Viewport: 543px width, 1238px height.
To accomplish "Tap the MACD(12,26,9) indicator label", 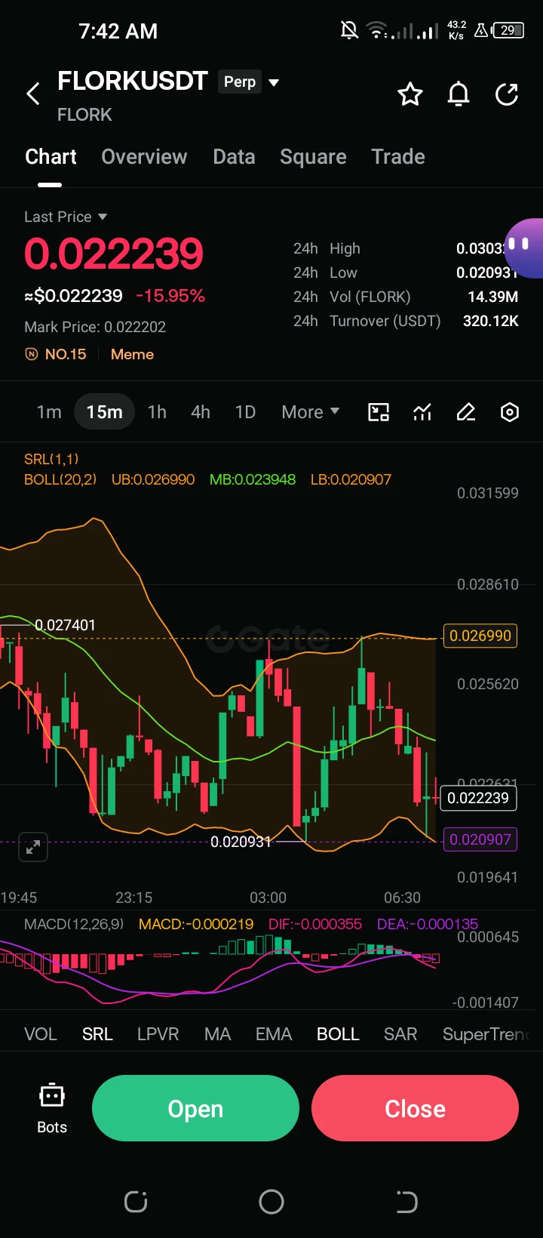I will 74,924.
